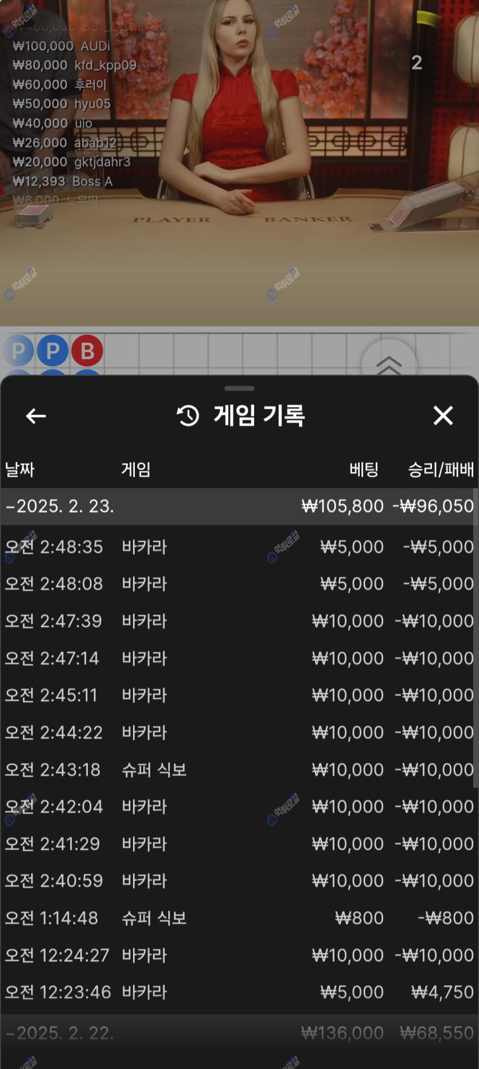Expand the 2025. 2. 22. date group
Viewport: 479px width, 1069px height.
pos(239,1033)
